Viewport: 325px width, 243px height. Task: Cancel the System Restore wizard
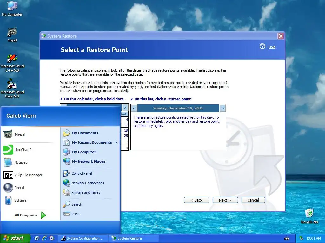pos(253,200)
